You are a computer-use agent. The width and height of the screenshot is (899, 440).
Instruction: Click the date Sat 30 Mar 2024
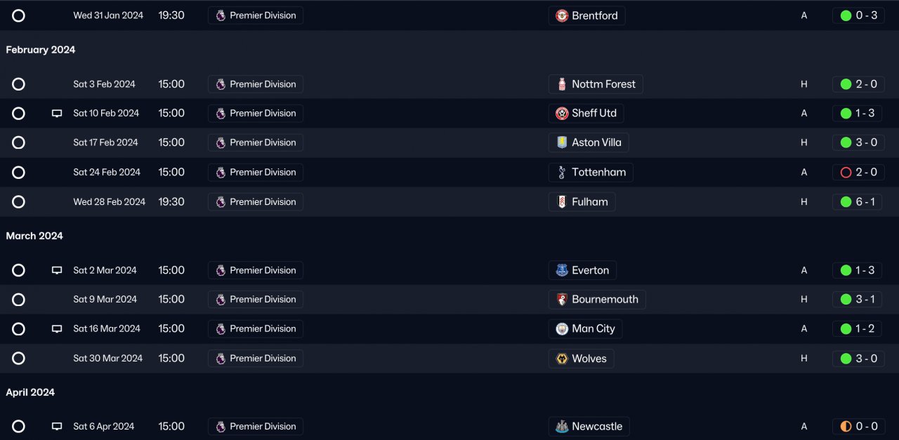(x=107, y=359)
